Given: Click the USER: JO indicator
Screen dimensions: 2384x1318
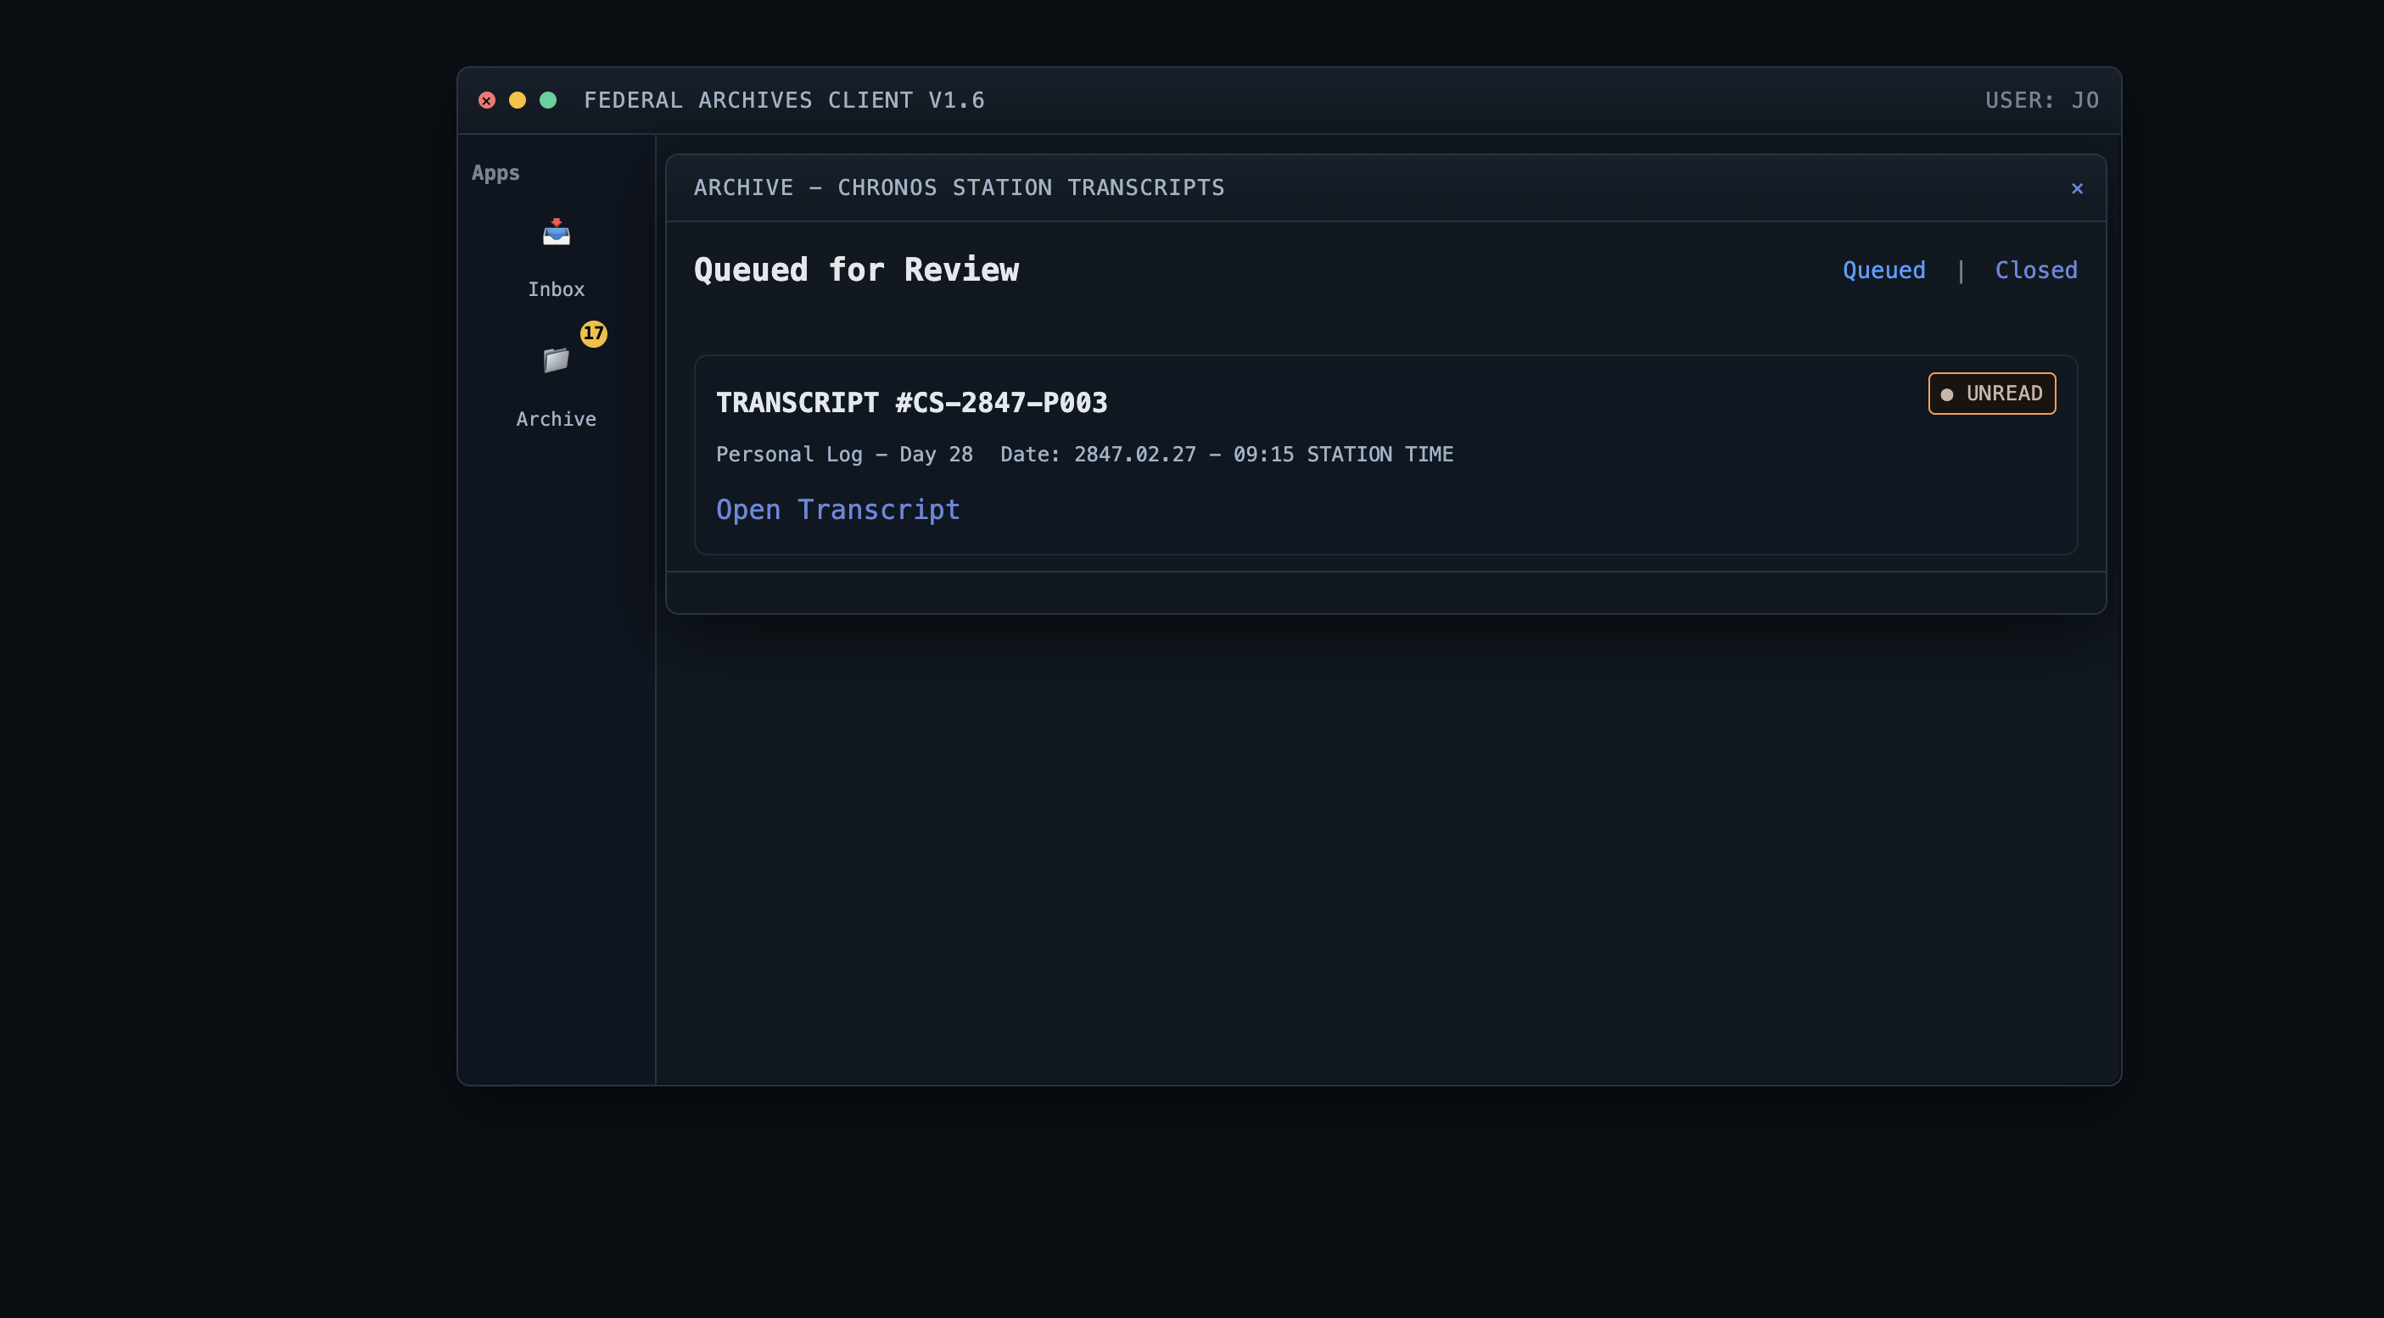Looking at the screenshot, I should pyautogui.click(x=2041, y=101).
